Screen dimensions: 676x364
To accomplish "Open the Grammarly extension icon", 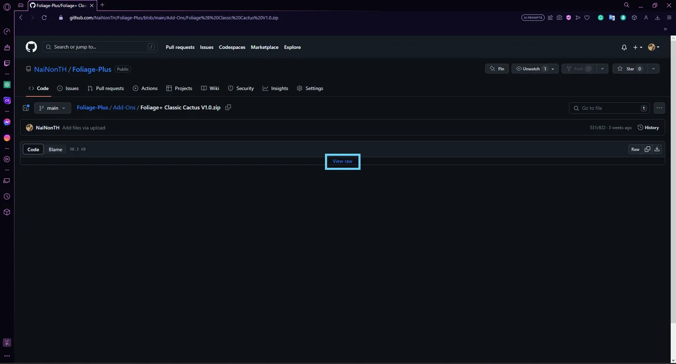I will tap(600, 18).
